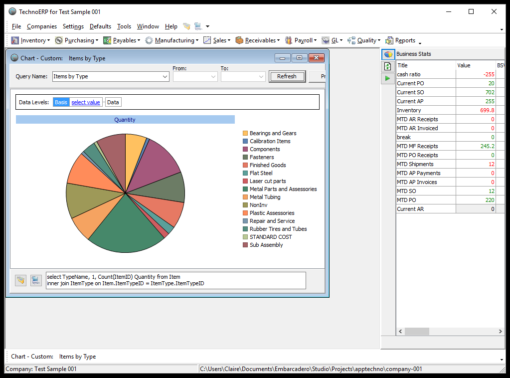This screenshot has width=510, height=378.
Task: Expand the Manufacturing dropdown arrow
Action: click(197, 40)
